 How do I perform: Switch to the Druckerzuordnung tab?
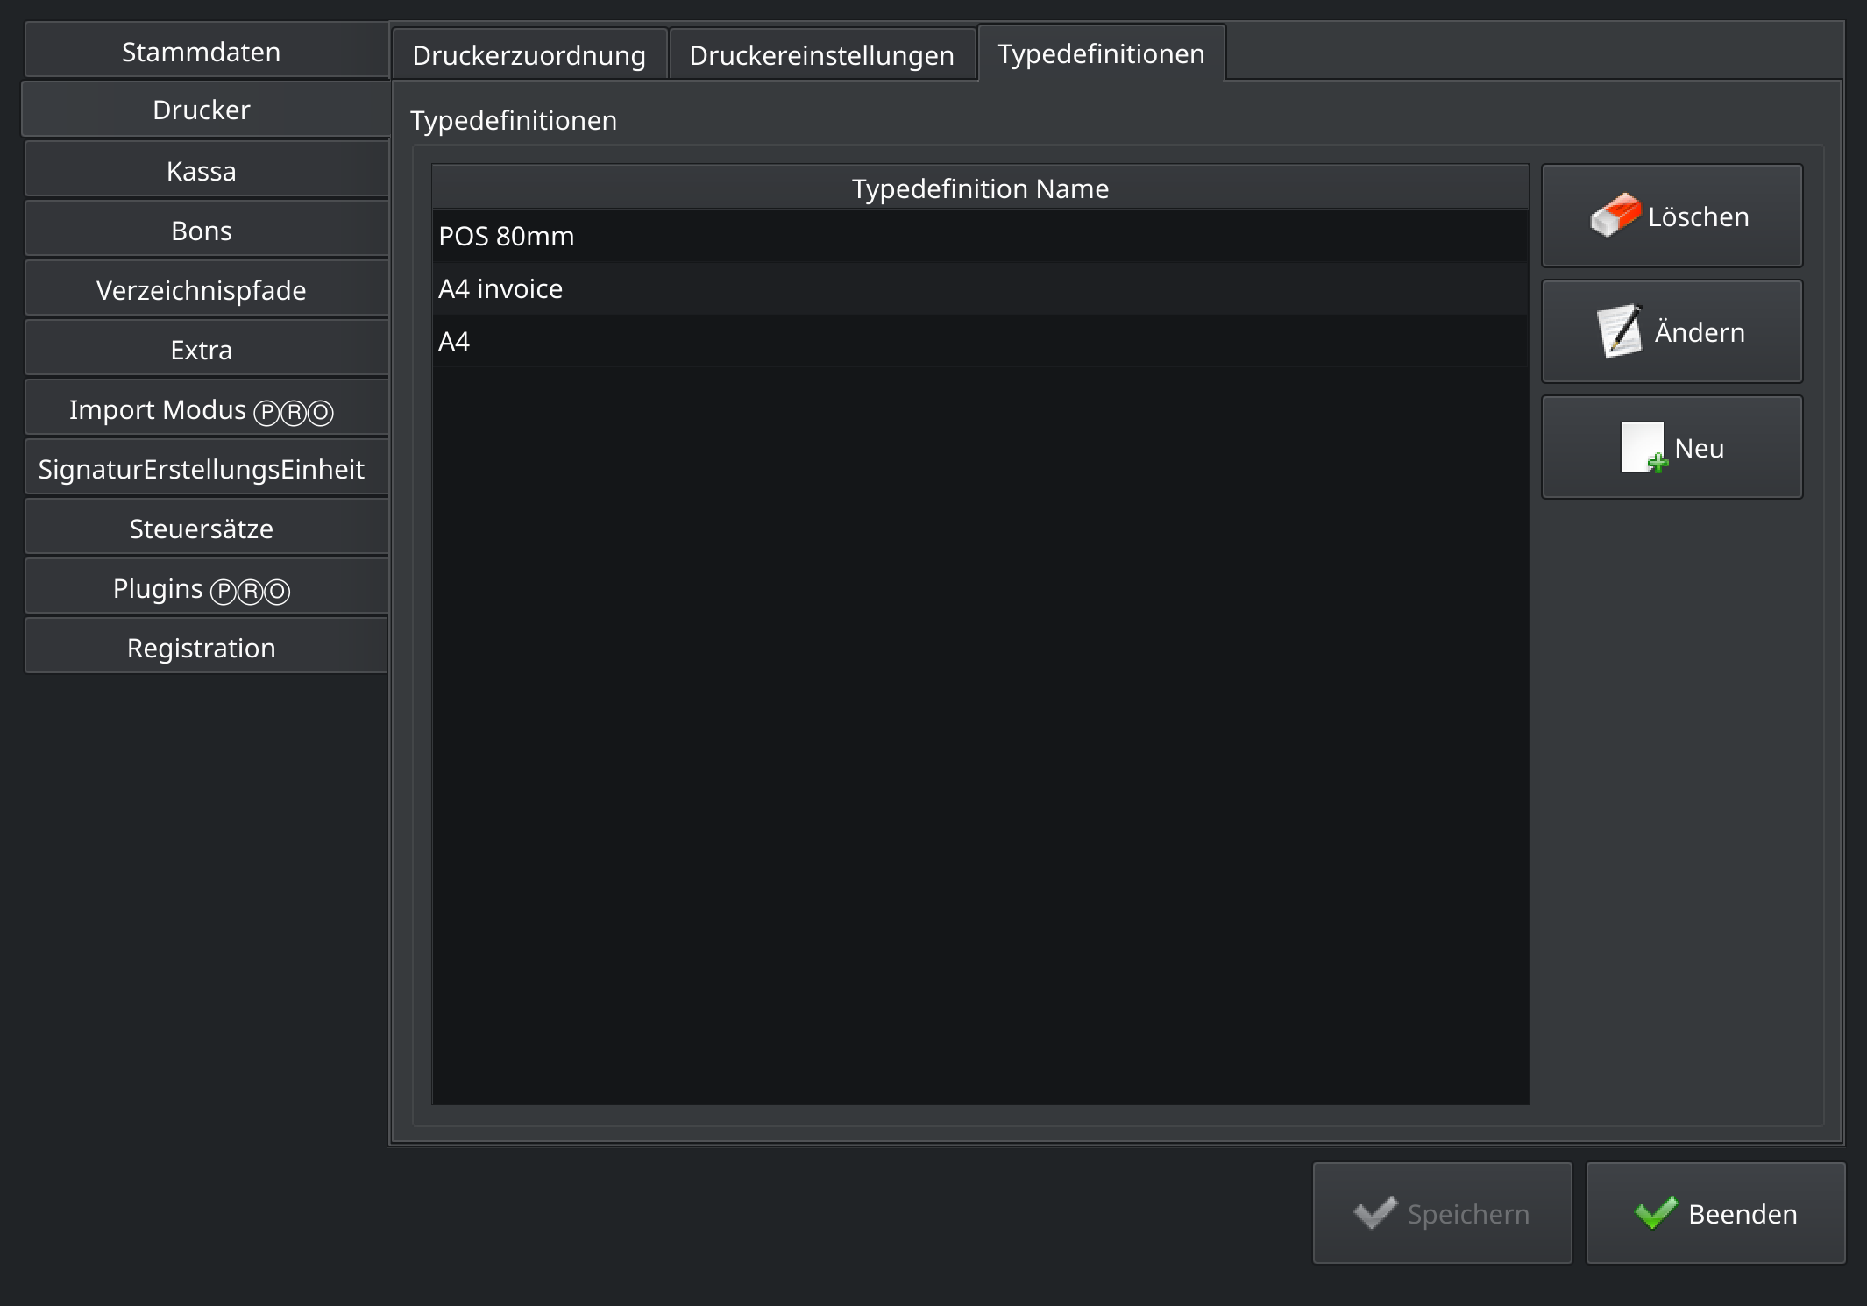click(529, 54)
